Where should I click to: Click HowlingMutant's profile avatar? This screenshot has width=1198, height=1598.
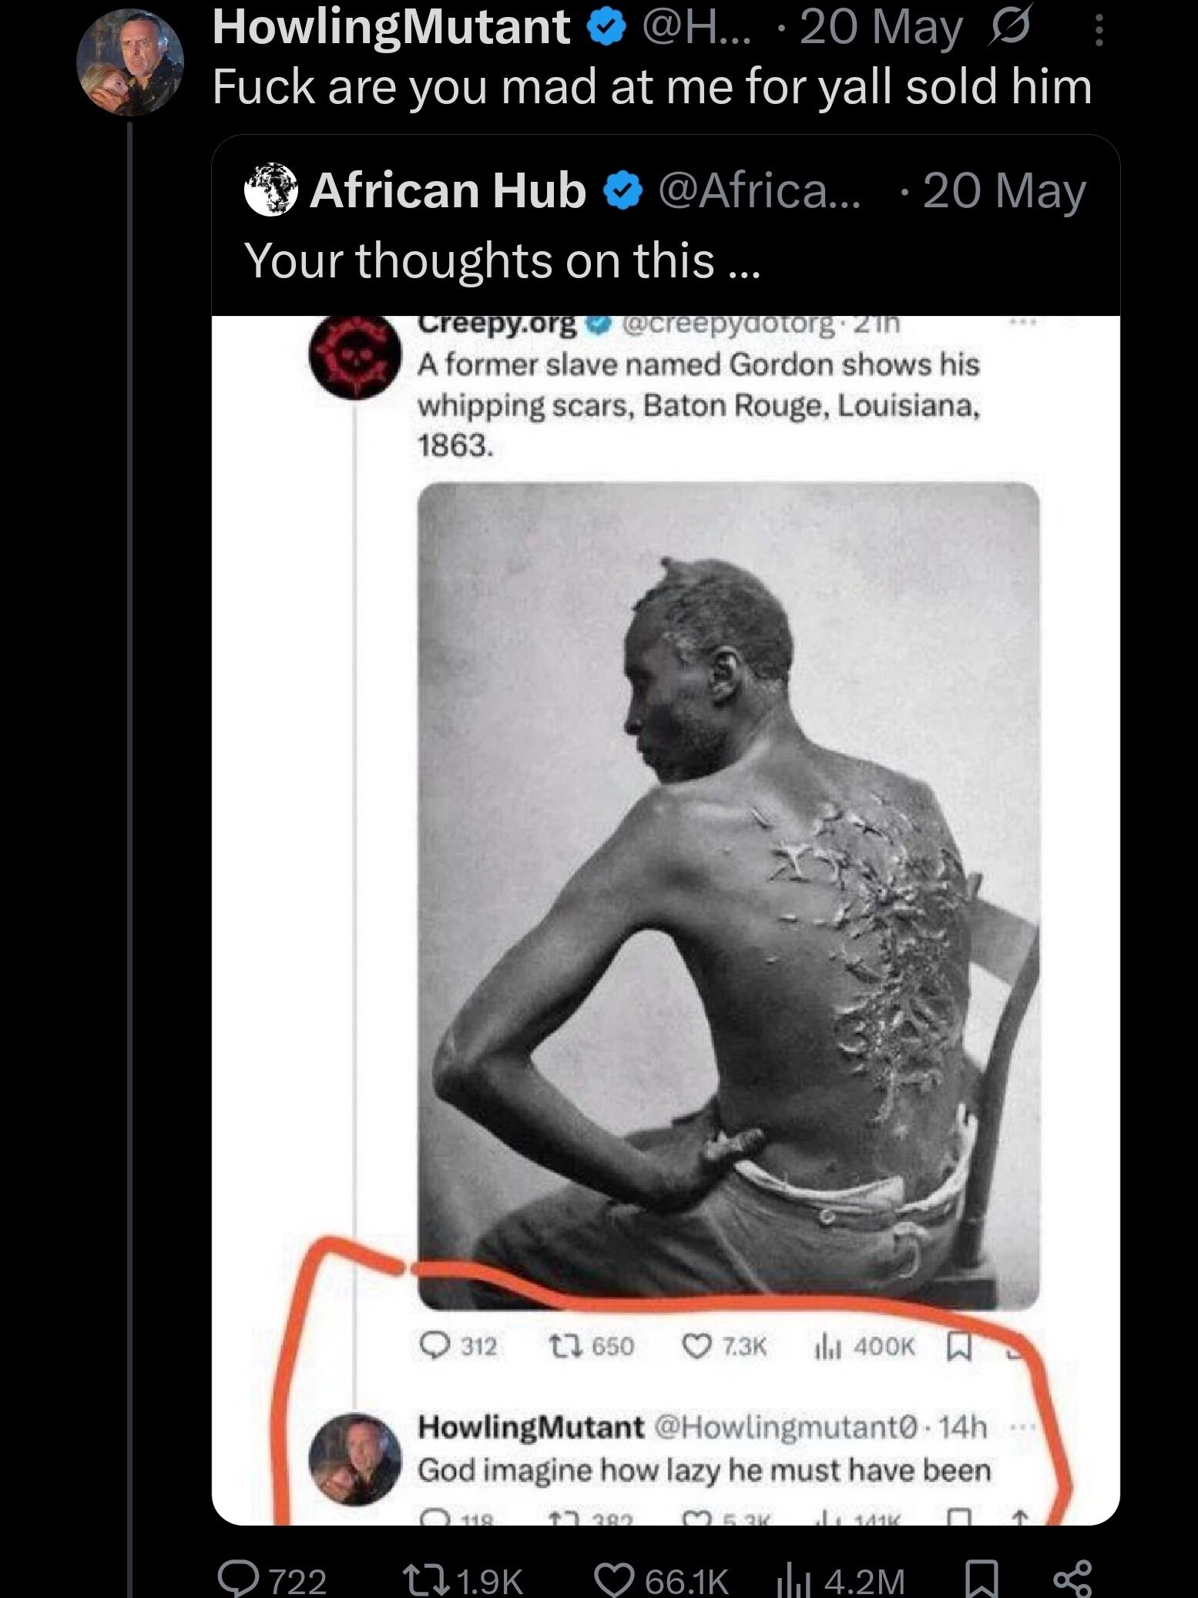pos(131,62)
